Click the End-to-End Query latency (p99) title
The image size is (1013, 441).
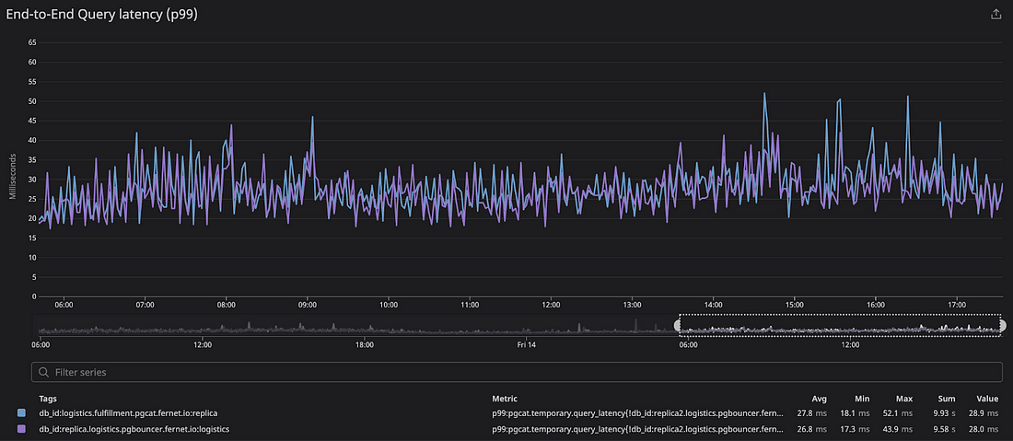click(100, 14)
